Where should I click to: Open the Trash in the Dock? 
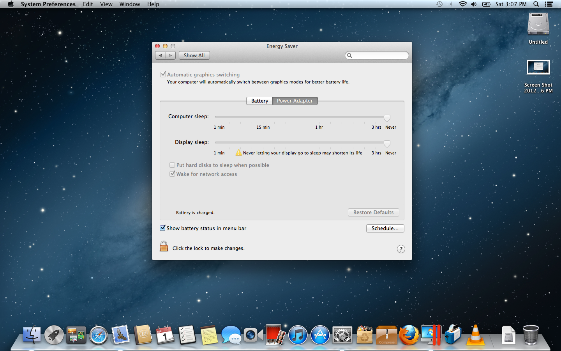tap(531, 335)
